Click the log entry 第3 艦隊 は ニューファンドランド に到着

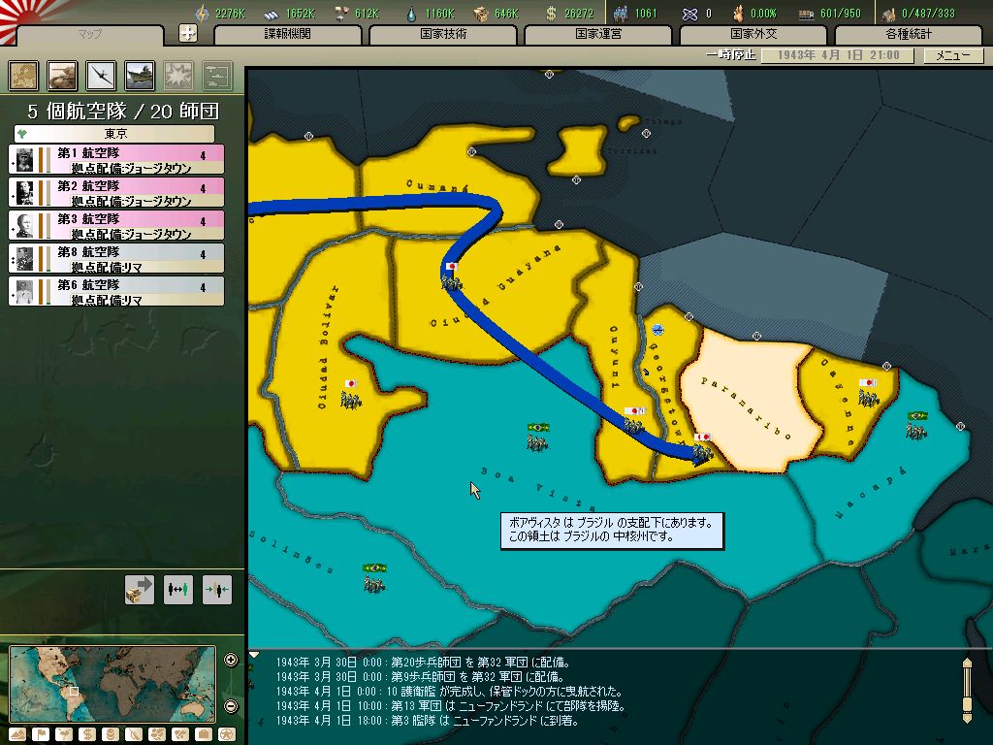coord(428,721)
